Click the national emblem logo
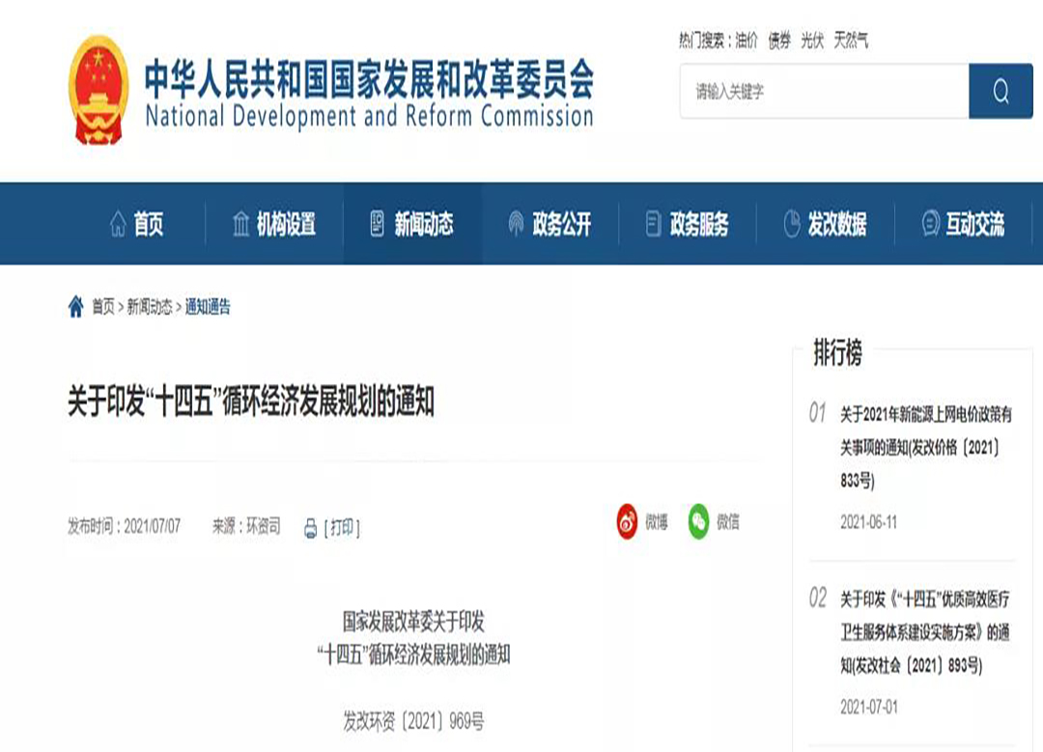The height and width of the screenshot is (752, 1043). 98,89
